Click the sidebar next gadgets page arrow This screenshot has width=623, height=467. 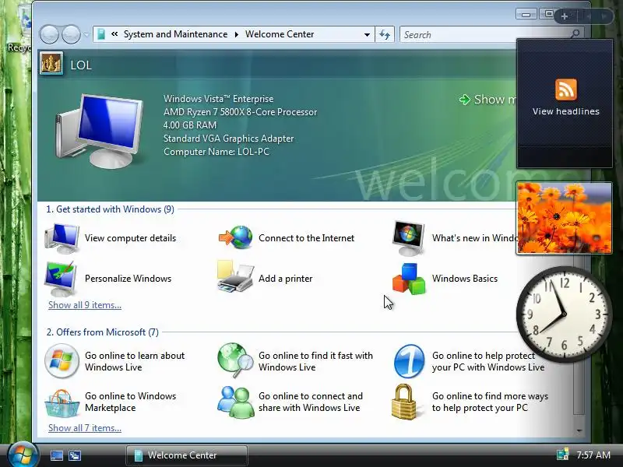coord(604,16)
